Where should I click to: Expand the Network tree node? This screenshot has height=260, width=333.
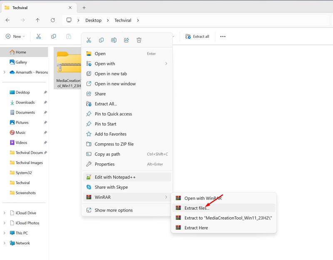pos(5,243)
